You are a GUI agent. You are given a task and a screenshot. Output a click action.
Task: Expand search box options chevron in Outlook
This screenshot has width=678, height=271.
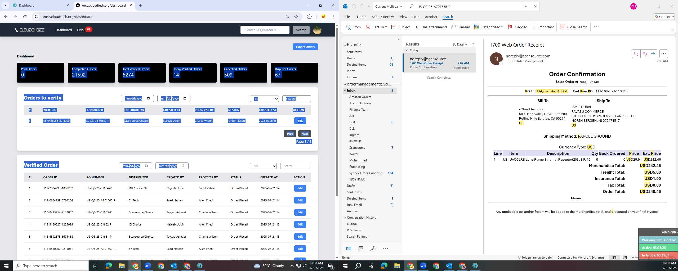[x=526, y=6]
